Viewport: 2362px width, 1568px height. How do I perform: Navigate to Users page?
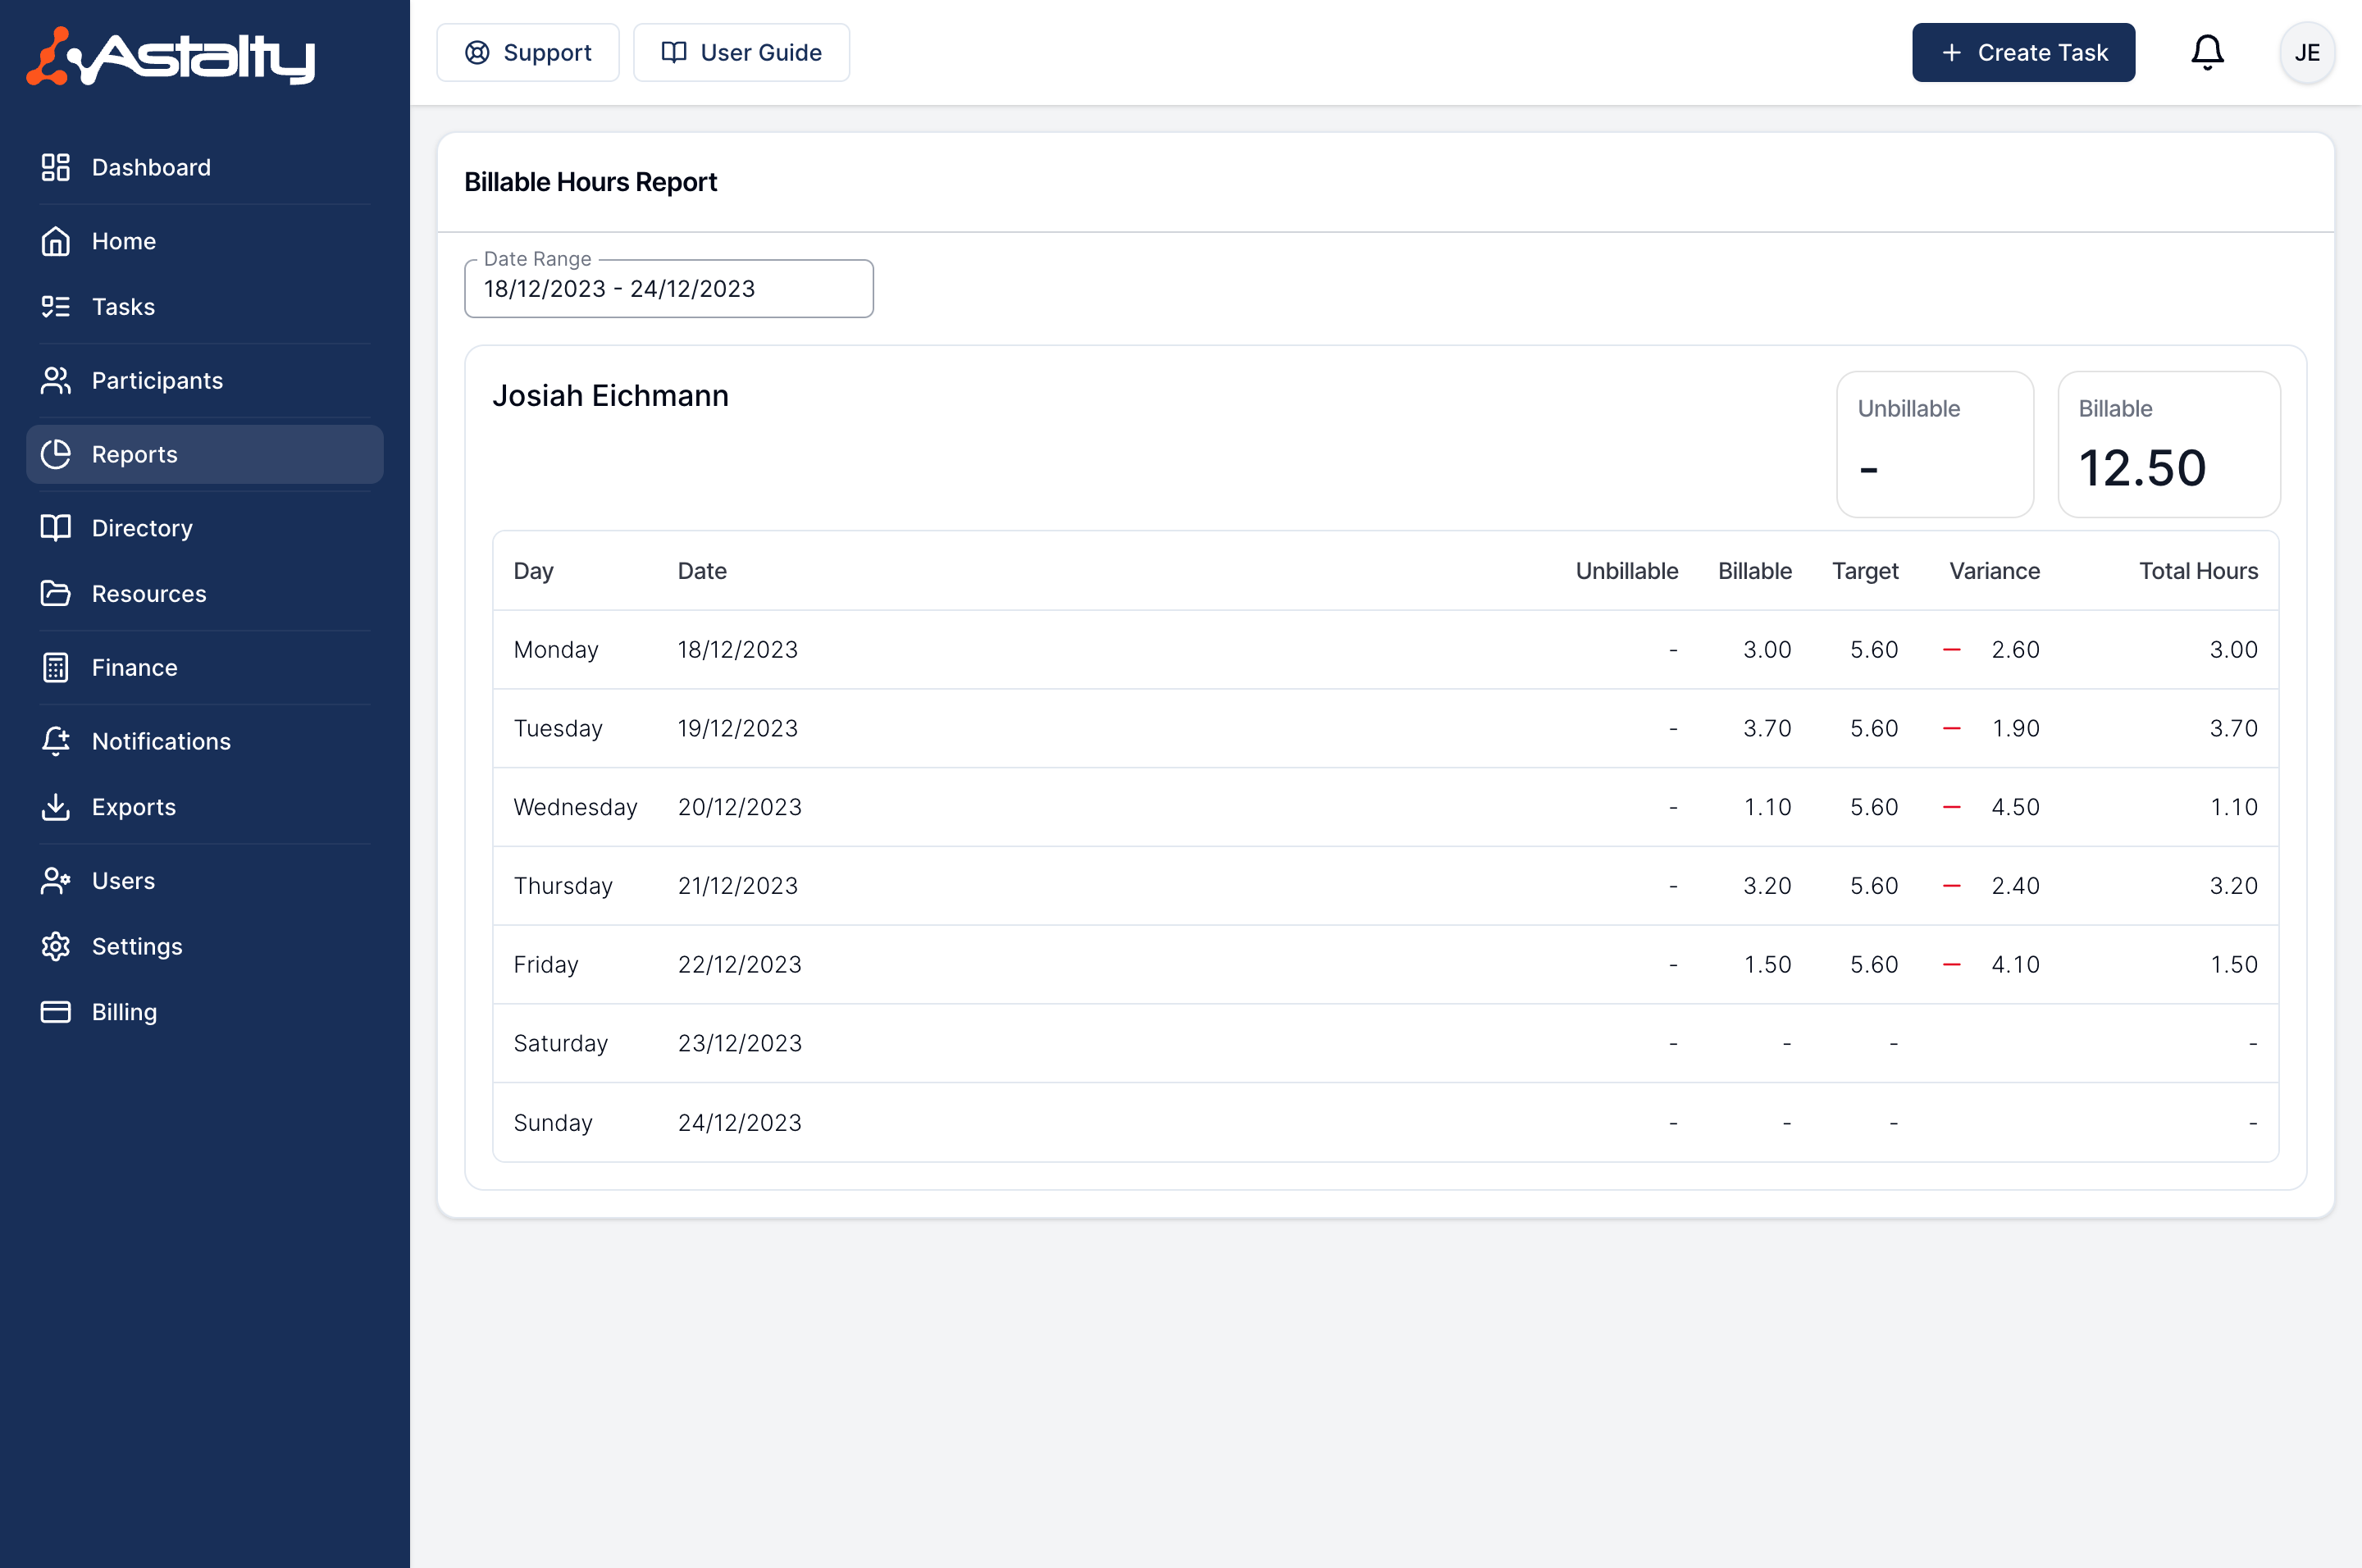(x=123, y=880)
